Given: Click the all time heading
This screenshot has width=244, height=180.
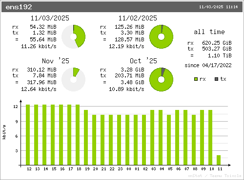Looking at the screenshot, I should 209,32.
